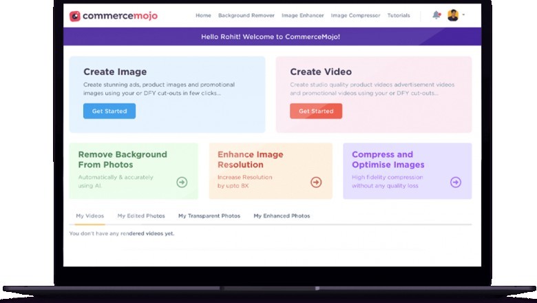Screen dimensions: 537x303
Task: Switch to the My Transparent Photos tab
Action: click(209, 216)
